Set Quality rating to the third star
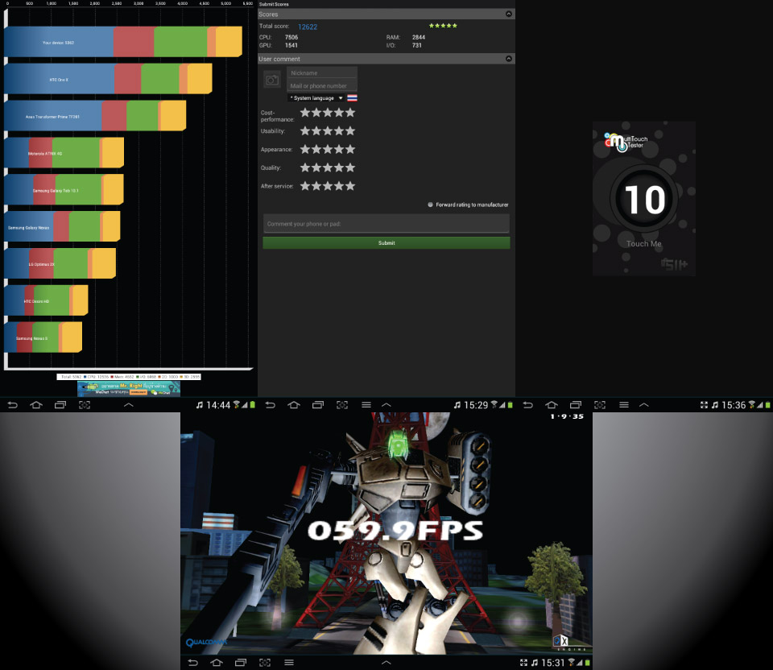The height and width of the screenshot is (670, 773). point(328,167)
